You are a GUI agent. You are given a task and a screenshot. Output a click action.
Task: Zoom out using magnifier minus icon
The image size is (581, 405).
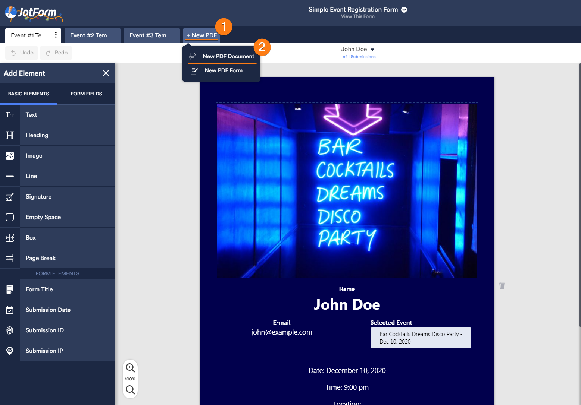click(x=130, y=390)
